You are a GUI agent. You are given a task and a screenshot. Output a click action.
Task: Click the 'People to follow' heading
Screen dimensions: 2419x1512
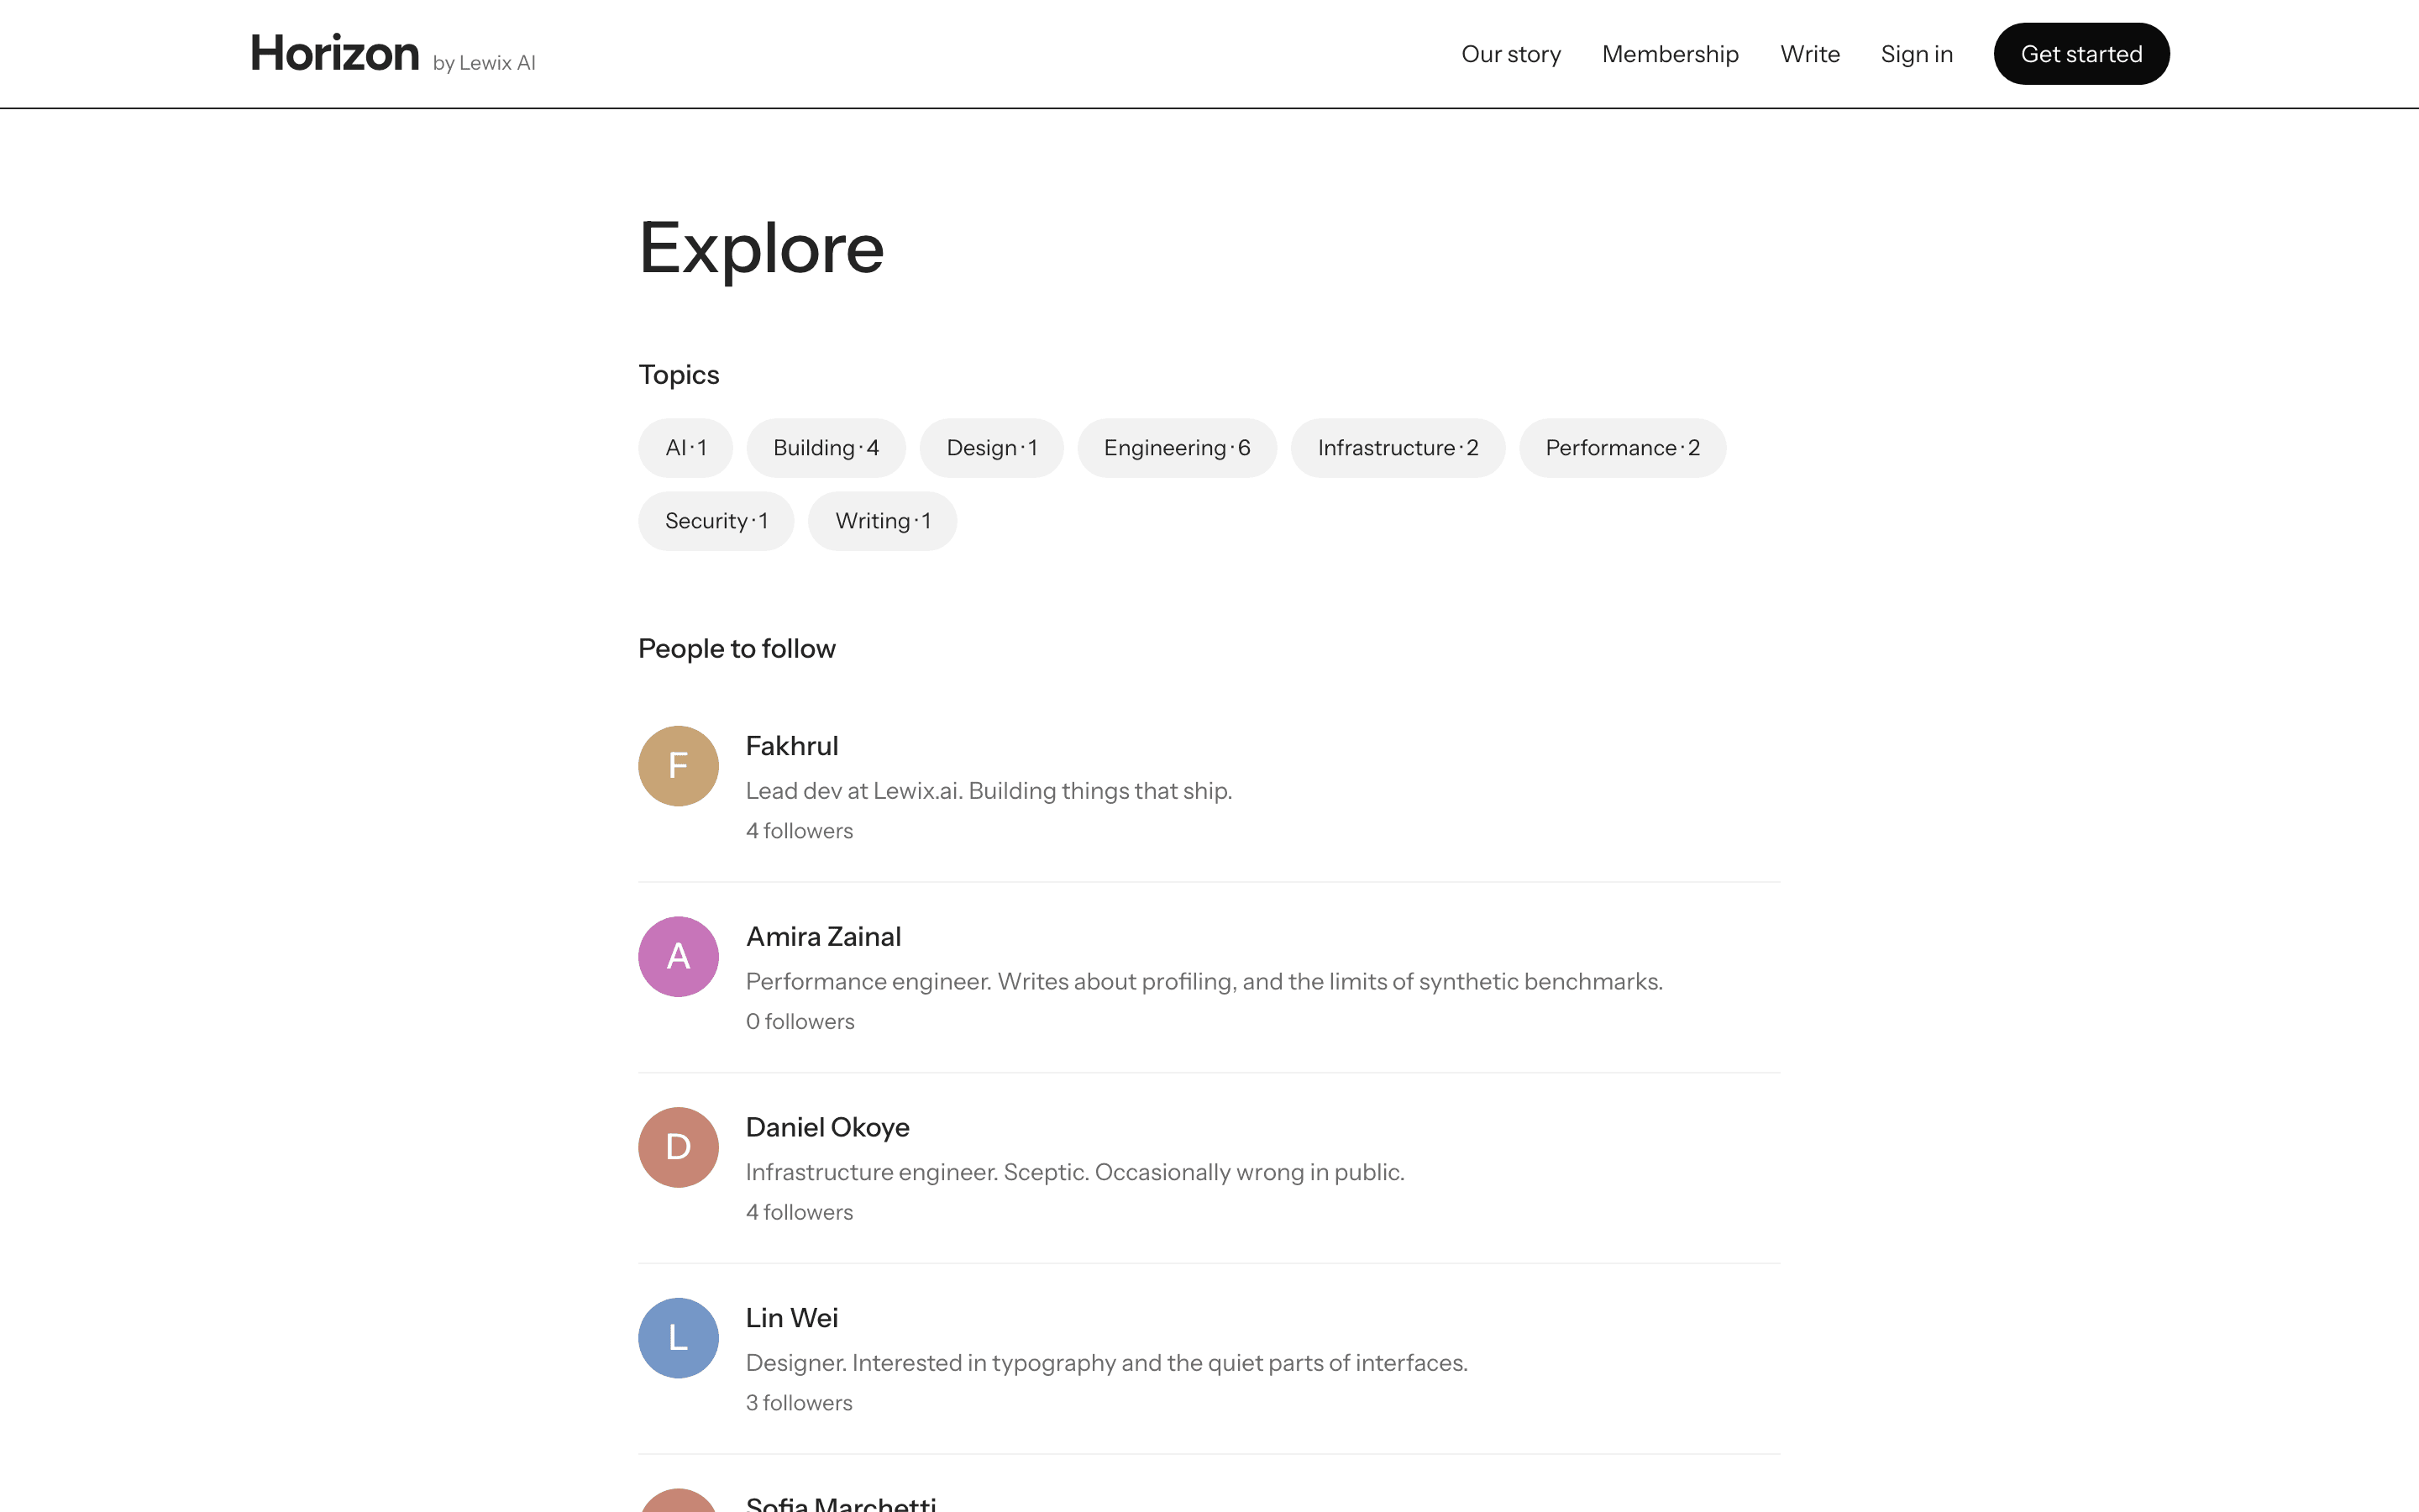[x=737, y=649]
